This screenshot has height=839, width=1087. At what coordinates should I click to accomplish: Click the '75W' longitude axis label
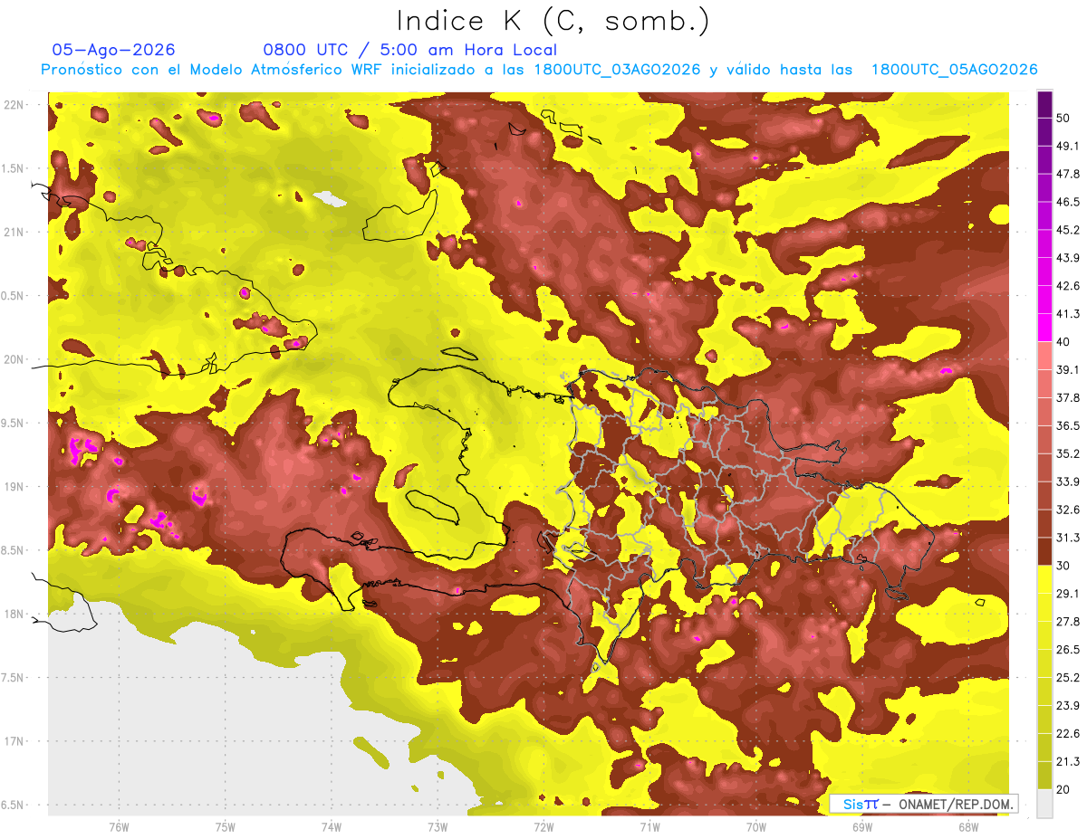tap(225, 827)
